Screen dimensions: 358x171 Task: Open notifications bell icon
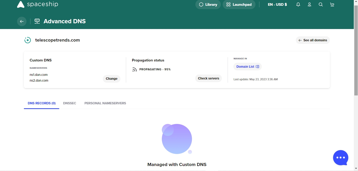pos(298,4)
